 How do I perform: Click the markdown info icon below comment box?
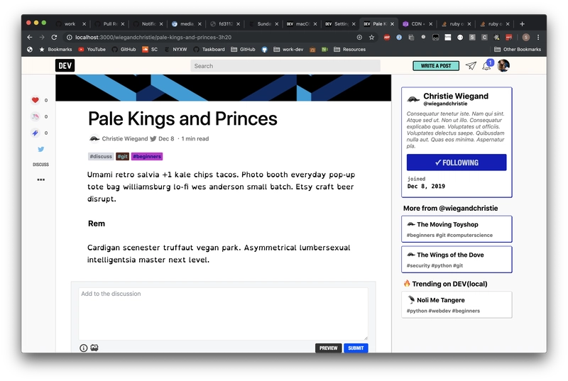coord(83,348)
